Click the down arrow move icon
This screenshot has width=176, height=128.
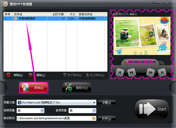65,75
